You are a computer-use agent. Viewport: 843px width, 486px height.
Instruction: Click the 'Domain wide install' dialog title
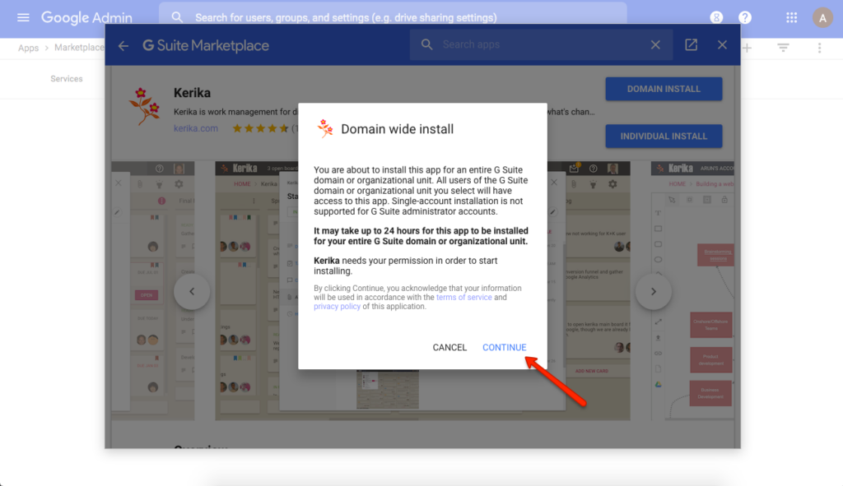pyautogui.click(x=398, y=129)
